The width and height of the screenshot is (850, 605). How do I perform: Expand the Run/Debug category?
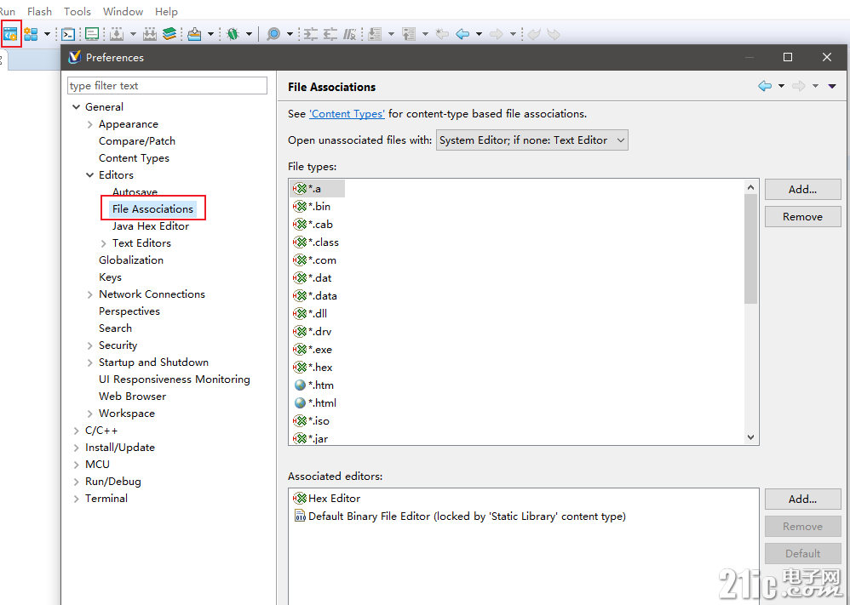click(77, 482)
